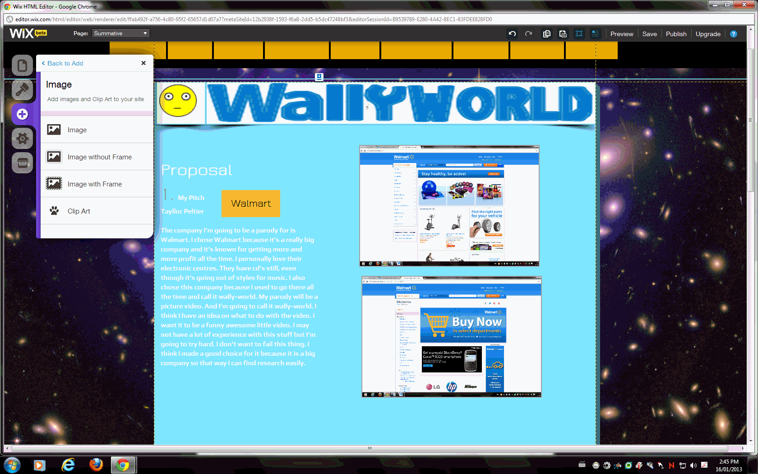Image resolution: width=758 pixels, height=474 pixels.
Task: Click the Paste icon in top toolbar
Action: point(563,34)
